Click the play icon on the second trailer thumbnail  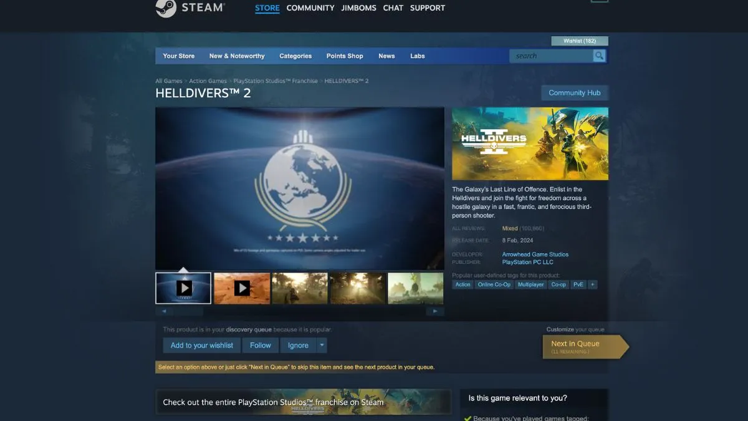[x=241, y=288]
